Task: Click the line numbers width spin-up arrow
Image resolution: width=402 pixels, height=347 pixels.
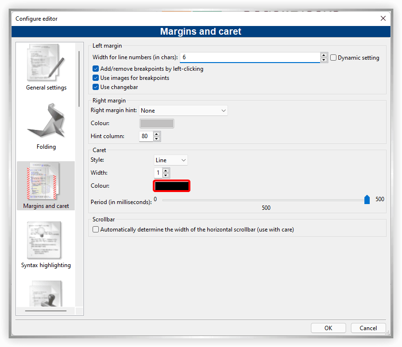Action: [x=323, y=54]
